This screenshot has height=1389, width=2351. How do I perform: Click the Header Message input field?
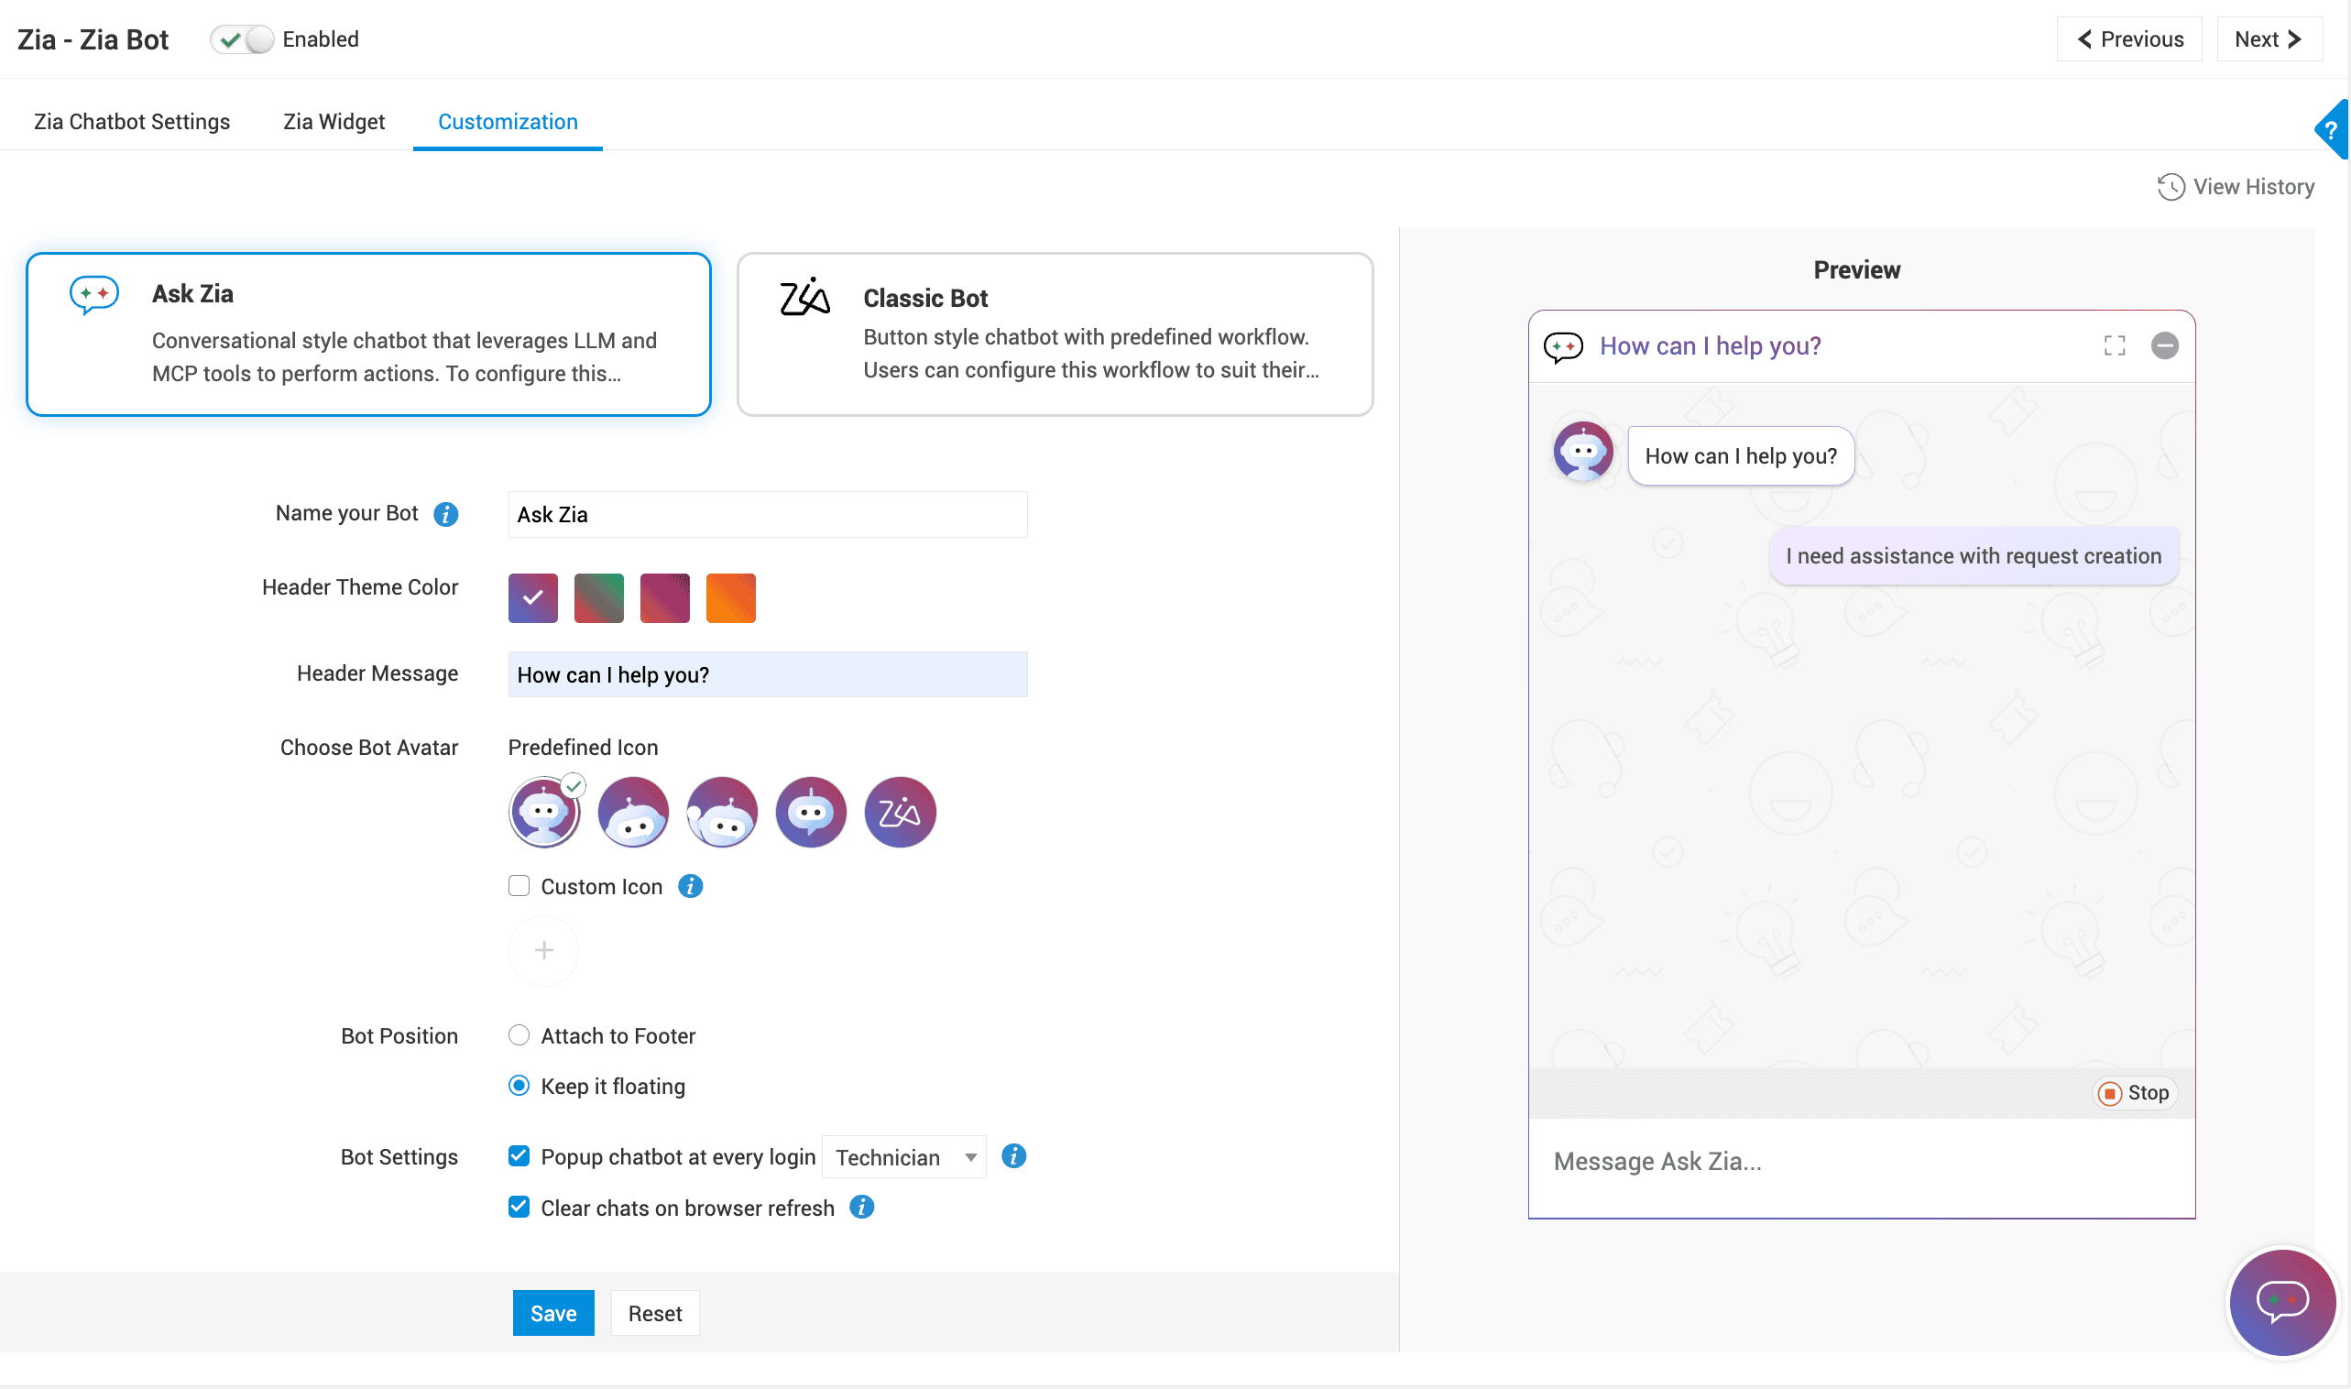tap(769, 675)
